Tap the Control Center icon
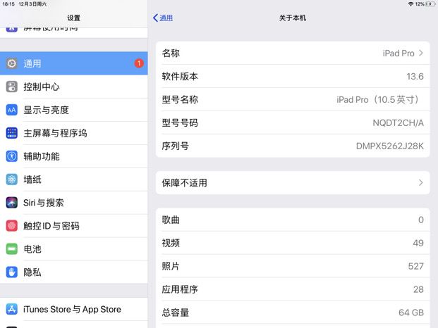The height and width of the screenshot is (328, 438). tap(11, 87)
